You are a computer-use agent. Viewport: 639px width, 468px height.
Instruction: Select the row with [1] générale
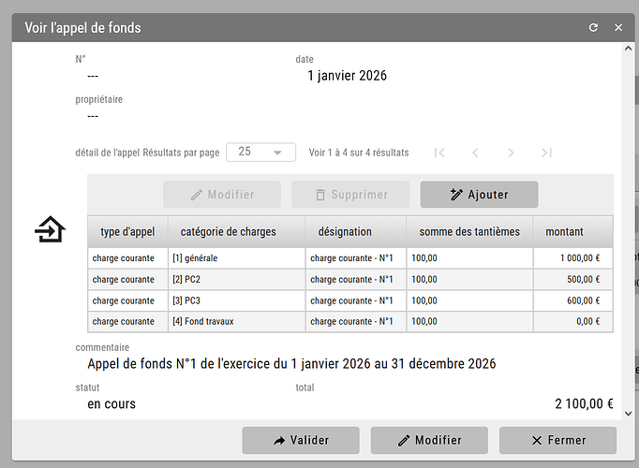[350, 258]
